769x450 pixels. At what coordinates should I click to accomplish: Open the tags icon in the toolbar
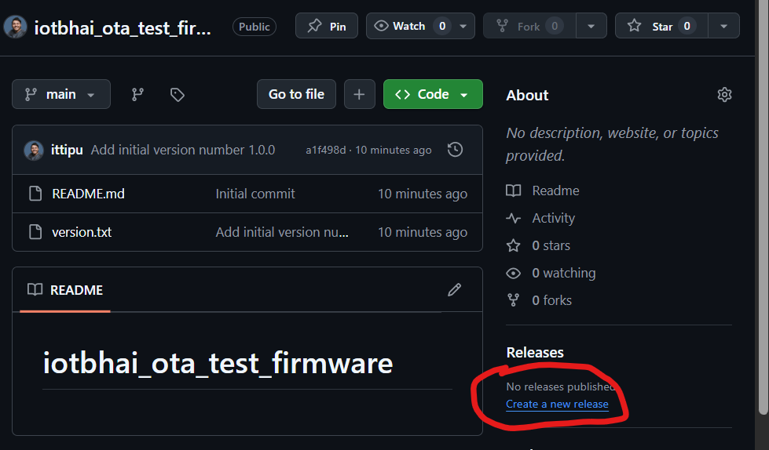tap(178, 94)
